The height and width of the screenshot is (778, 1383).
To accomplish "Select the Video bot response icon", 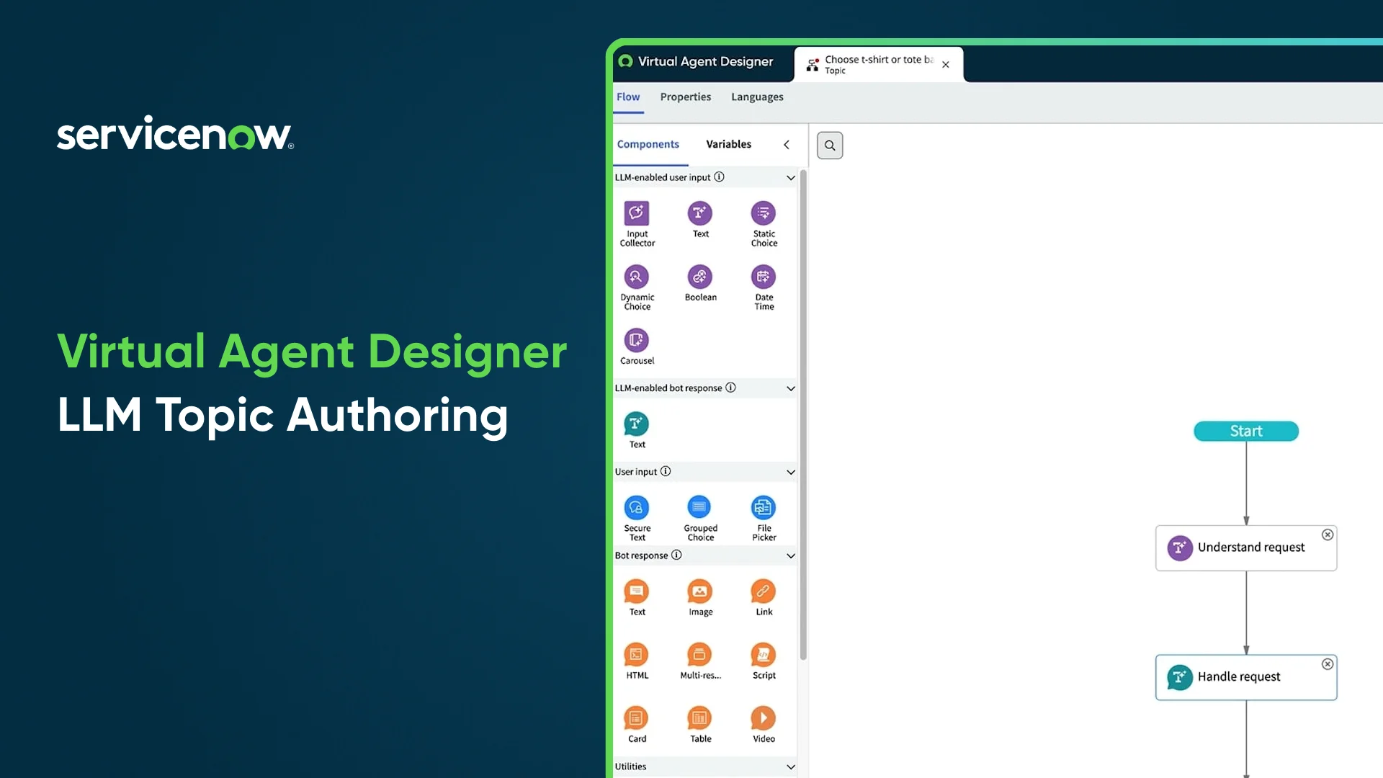I will [x=763, y=718].
